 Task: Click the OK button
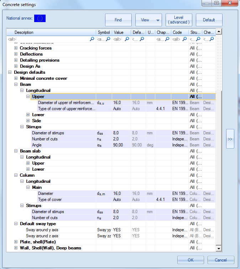(x=191, y=260)
